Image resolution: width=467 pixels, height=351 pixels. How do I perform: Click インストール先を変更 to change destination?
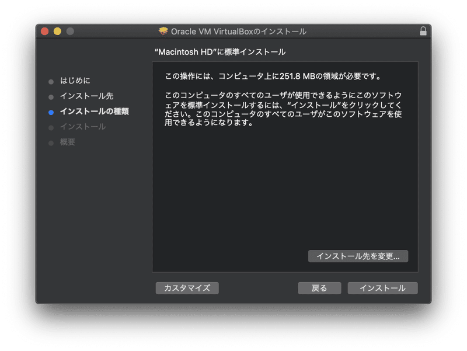coord(358,256)
